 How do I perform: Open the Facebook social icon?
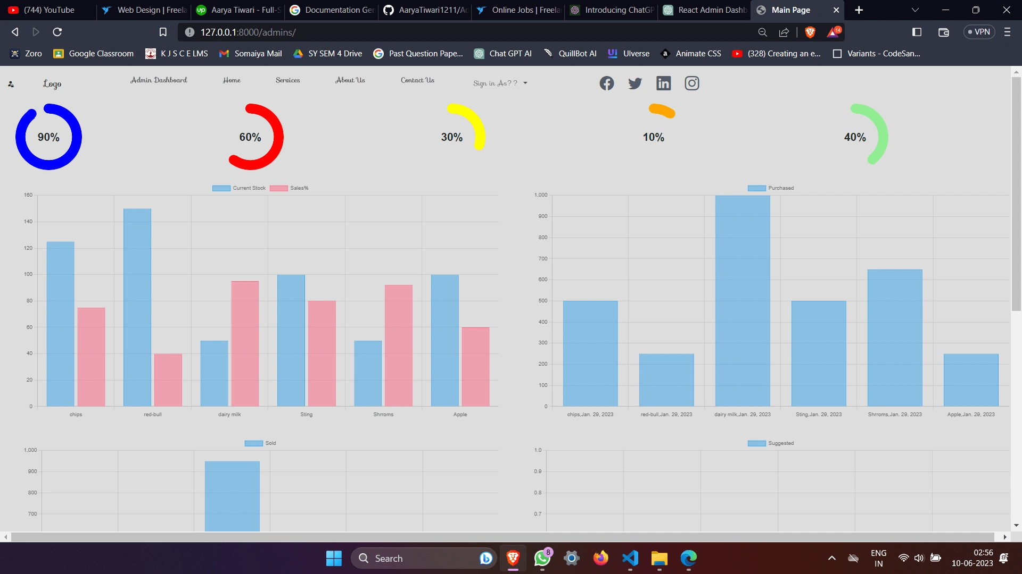[606, 83]
